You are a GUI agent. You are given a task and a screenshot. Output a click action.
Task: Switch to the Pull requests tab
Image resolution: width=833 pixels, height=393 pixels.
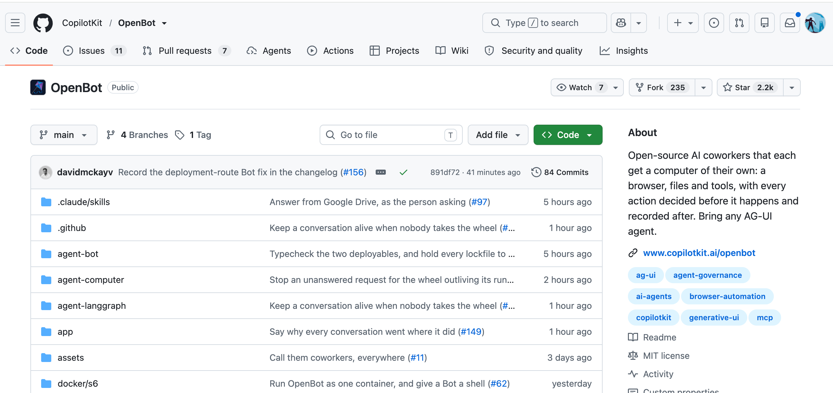(x=186, y=51)
